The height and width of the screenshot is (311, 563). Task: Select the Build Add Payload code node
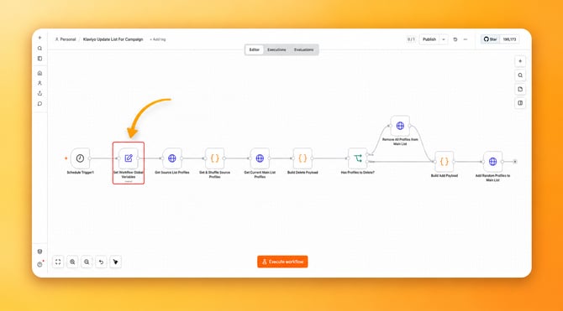coord(445,162)
